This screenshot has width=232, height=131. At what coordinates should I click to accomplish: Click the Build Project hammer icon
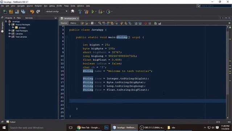tap(80, 12)
